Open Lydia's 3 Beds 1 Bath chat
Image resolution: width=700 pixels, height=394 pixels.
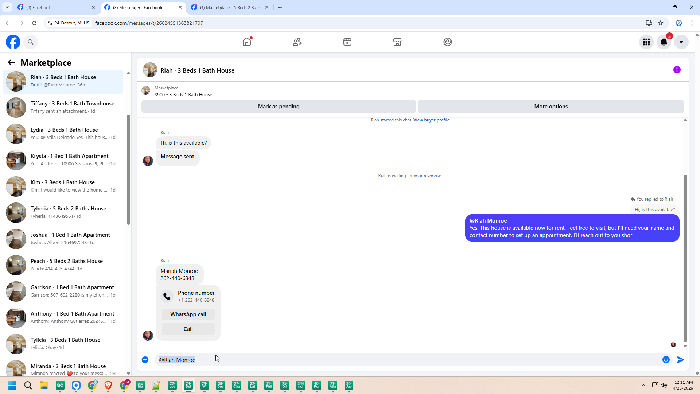pos(63,134)
